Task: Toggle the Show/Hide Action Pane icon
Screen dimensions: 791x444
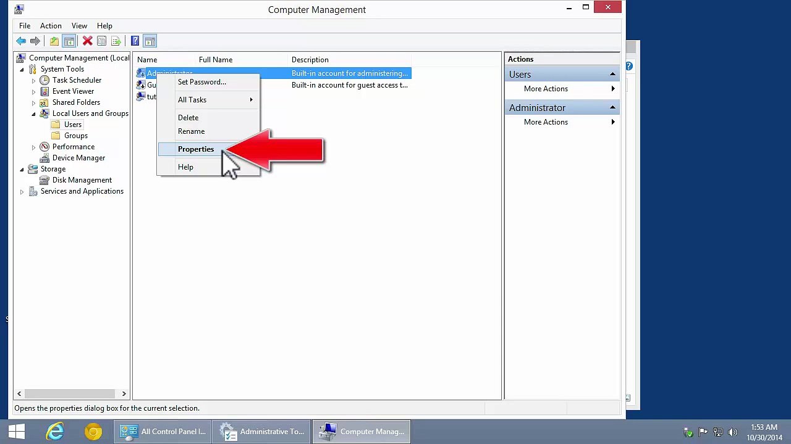Action: (x=150, y=41)
